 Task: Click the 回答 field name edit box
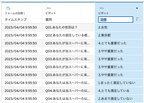click(116, 20)
